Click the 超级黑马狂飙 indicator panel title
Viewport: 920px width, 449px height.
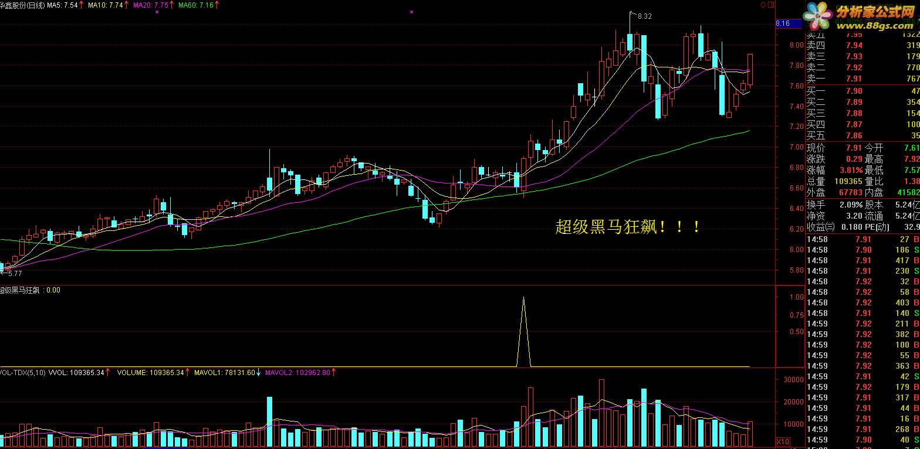(x=20, y=290)
